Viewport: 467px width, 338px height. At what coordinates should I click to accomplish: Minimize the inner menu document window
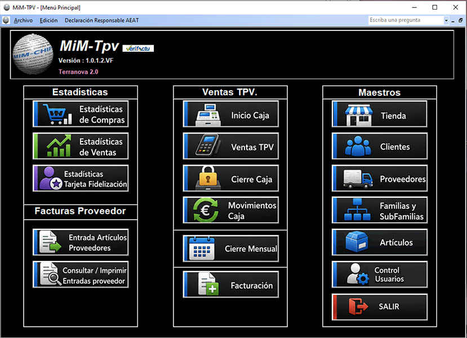(453, 20)
